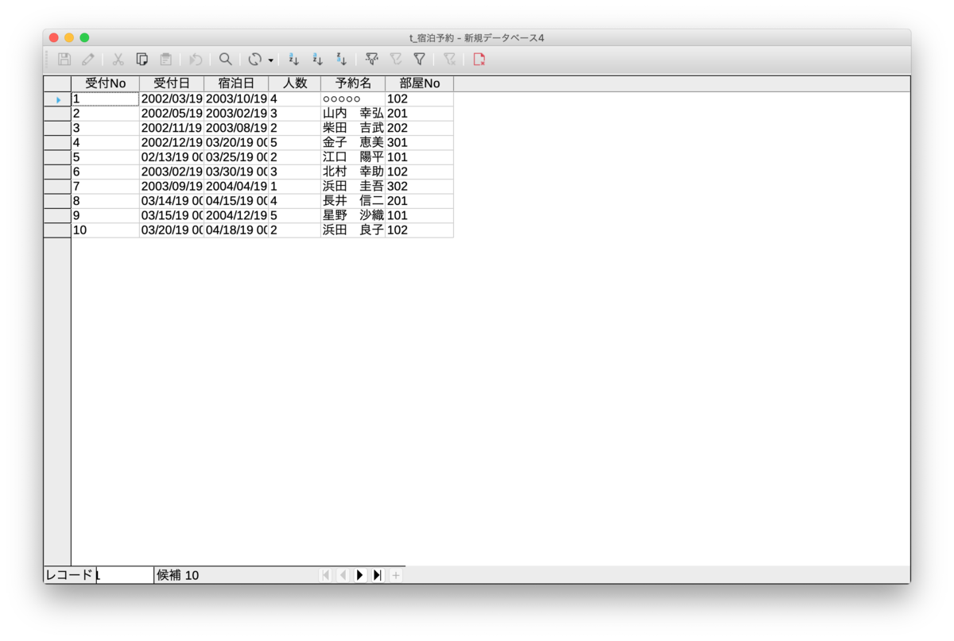Viewport: 954px width, 641px height.
Task: Go to last record navigation button
Action: [x=378, y=575]
